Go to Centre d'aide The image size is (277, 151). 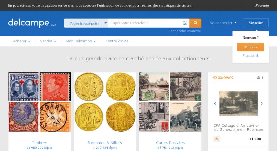[x=117, y=41]
